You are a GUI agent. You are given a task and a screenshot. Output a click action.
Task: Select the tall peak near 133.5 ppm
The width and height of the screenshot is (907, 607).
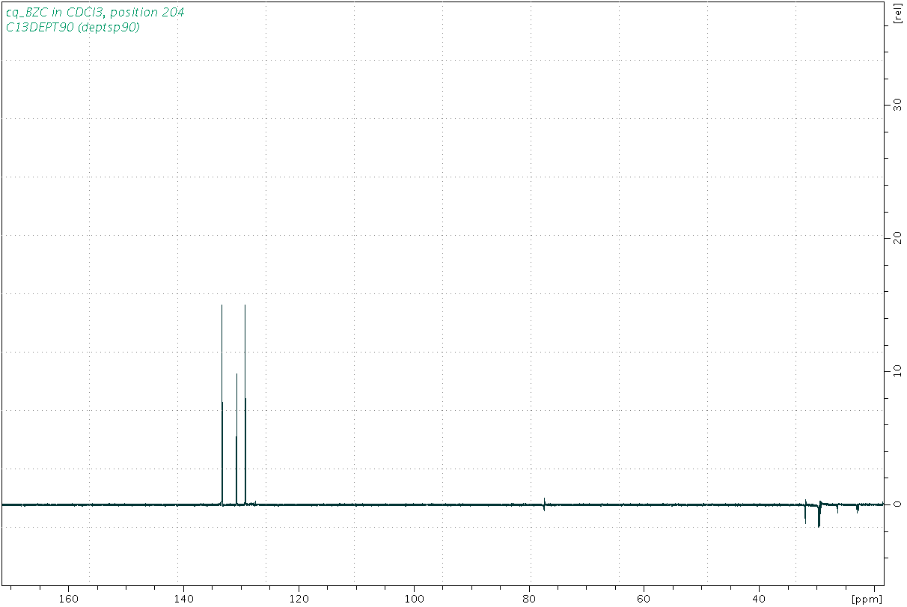(x=222, y=404)
